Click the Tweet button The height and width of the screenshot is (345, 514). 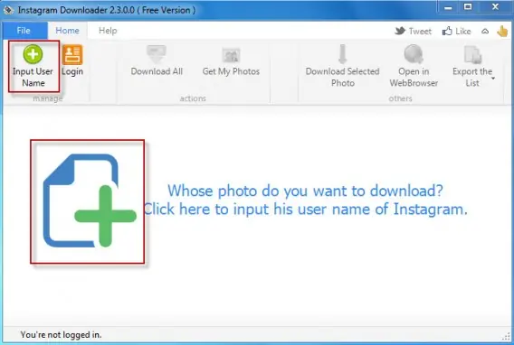pyautogui.click(x=414, y=31)
